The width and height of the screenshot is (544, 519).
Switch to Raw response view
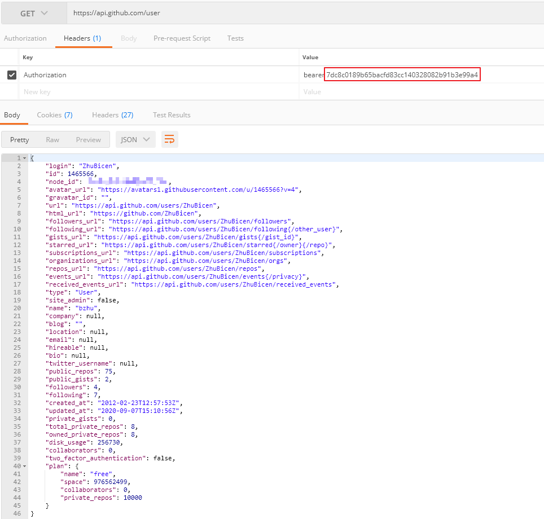52,140
